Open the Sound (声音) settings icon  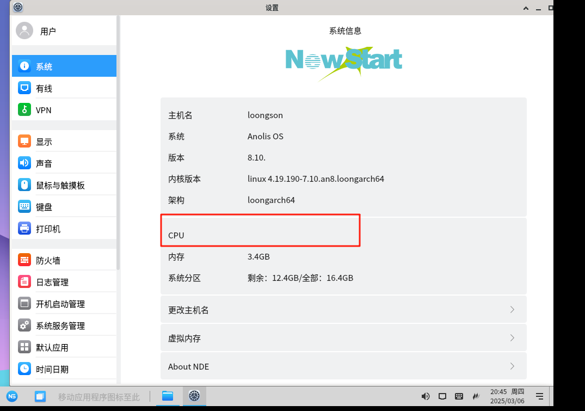[x=24, y=163]
